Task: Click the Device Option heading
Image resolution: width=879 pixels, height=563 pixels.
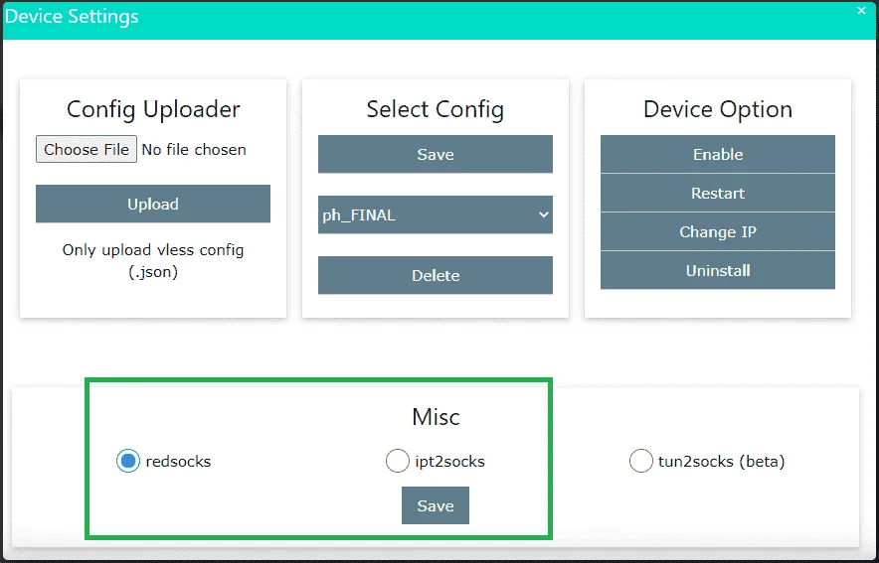Action: pos(718,109)
